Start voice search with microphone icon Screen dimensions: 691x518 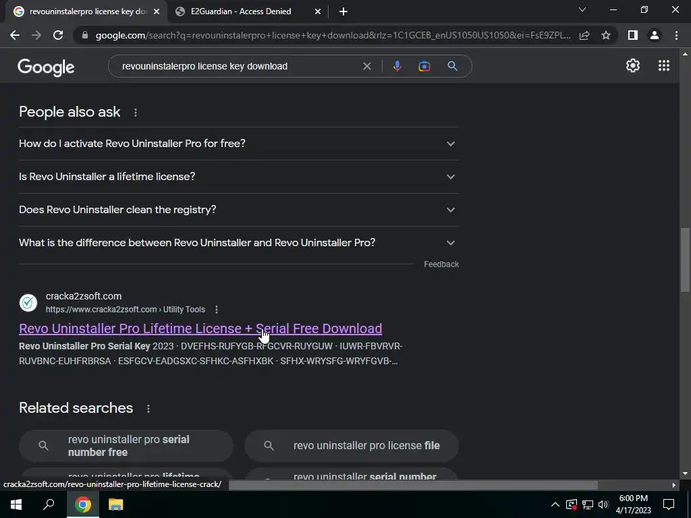(x=397, y=66)
